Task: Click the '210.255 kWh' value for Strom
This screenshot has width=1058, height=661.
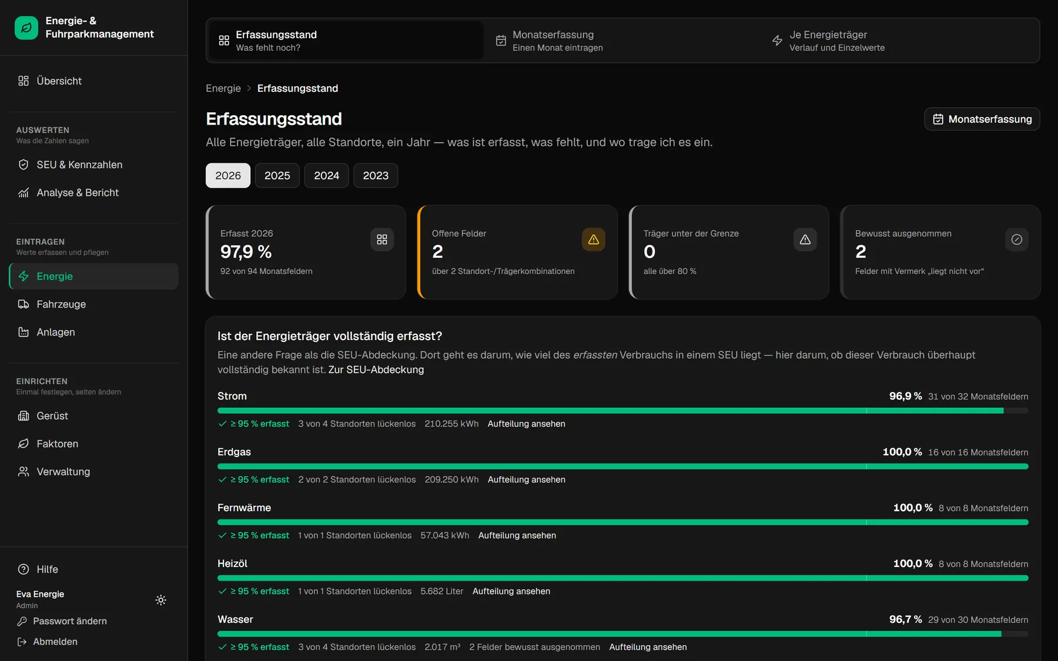Action: (x=451, y=424)
